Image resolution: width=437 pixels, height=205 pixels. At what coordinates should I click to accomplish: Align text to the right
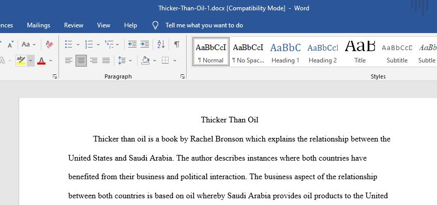94,60
